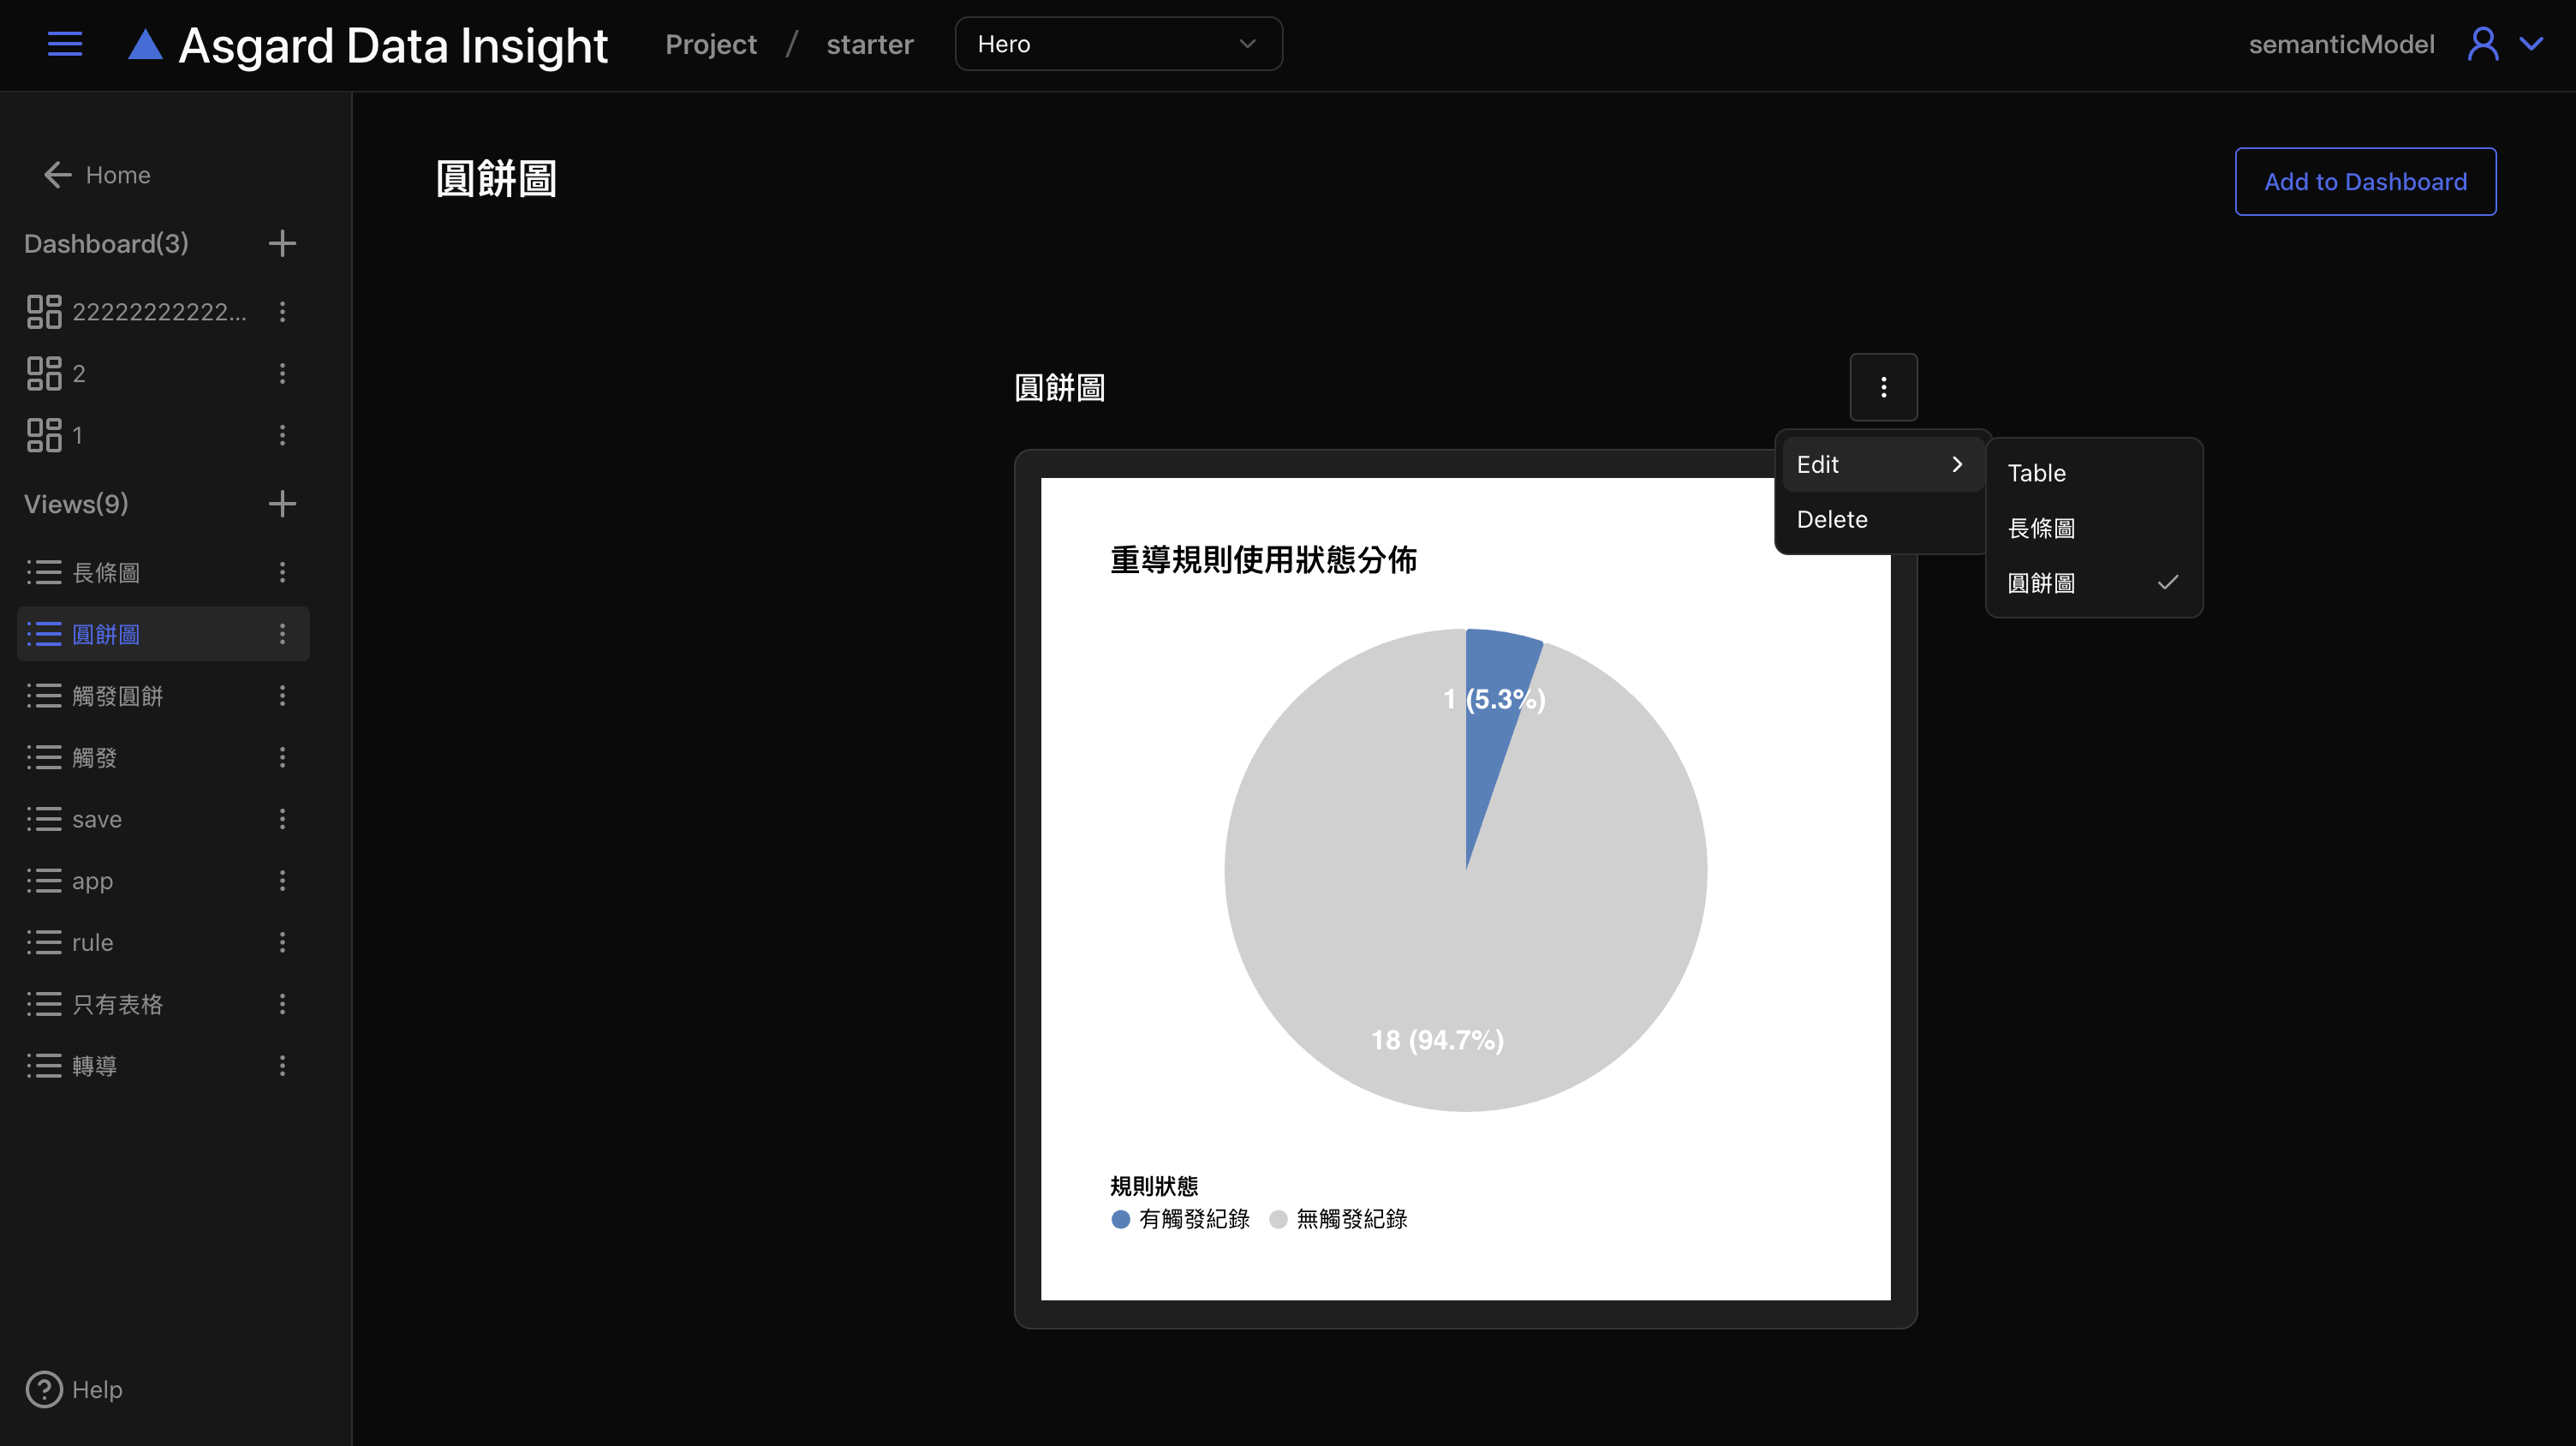
Task: Click the Add to Dashboard button
Action: coord(2365,181)
